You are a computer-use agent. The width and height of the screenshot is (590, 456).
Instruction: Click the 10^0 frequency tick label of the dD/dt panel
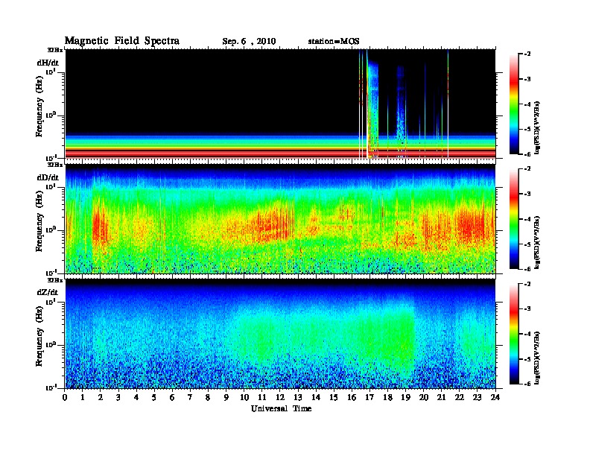(51, 229)
